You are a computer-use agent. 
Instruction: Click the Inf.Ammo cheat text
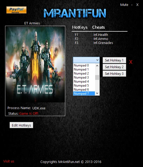101,39
